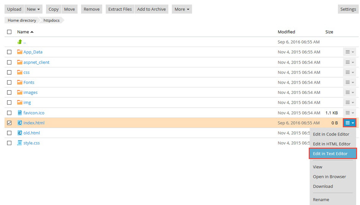Open the actions menu for aspnet_client row
Viewport: 360px width, 205px height.
[349, 62]
